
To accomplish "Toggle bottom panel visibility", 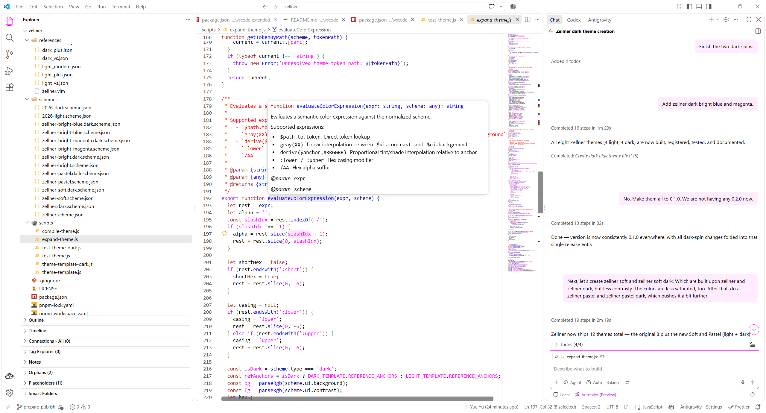I will [x=699, y=7].
